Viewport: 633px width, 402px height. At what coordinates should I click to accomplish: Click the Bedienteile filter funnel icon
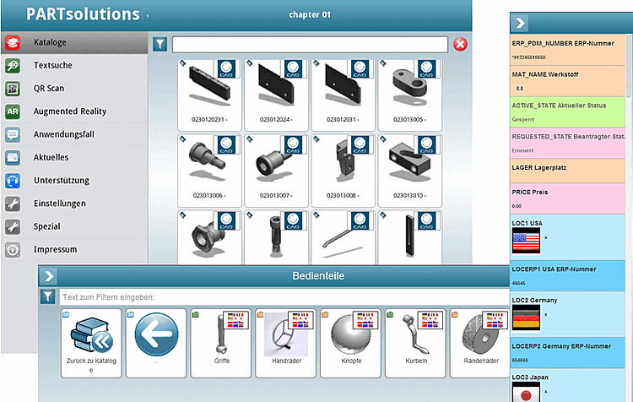pos(47,297)
